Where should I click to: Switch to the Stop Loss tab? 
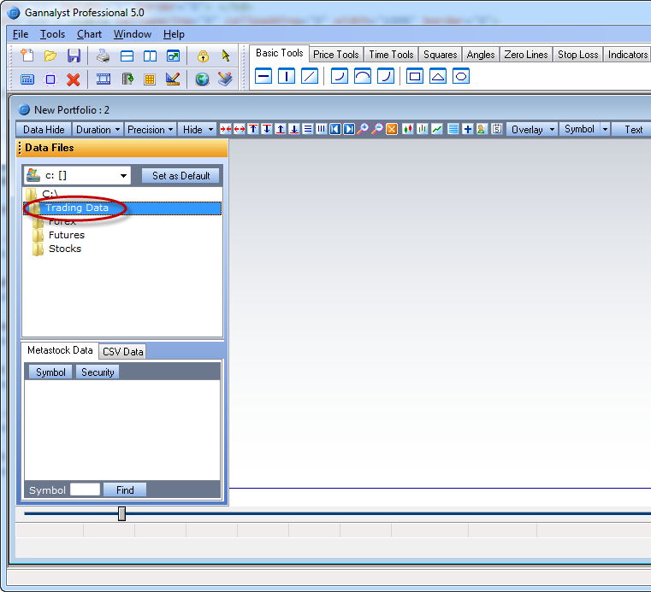[577, 55]
